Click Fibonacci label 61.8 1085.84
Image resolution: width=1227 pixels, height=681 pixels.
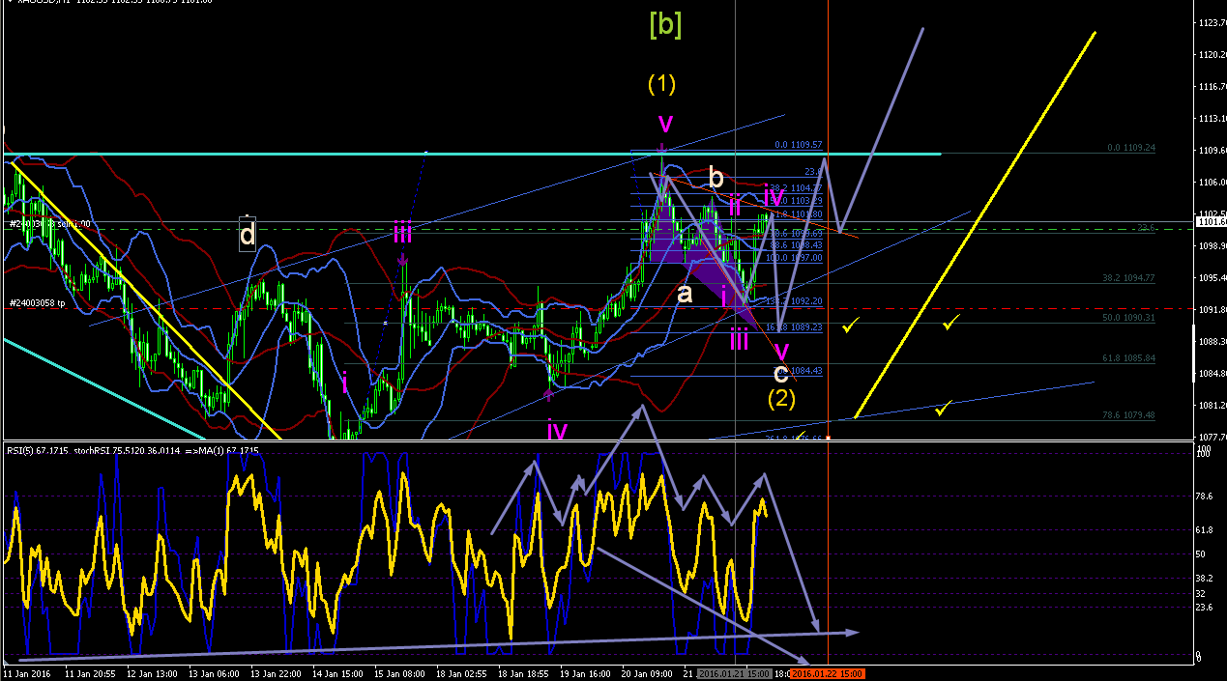[1128, 358]
